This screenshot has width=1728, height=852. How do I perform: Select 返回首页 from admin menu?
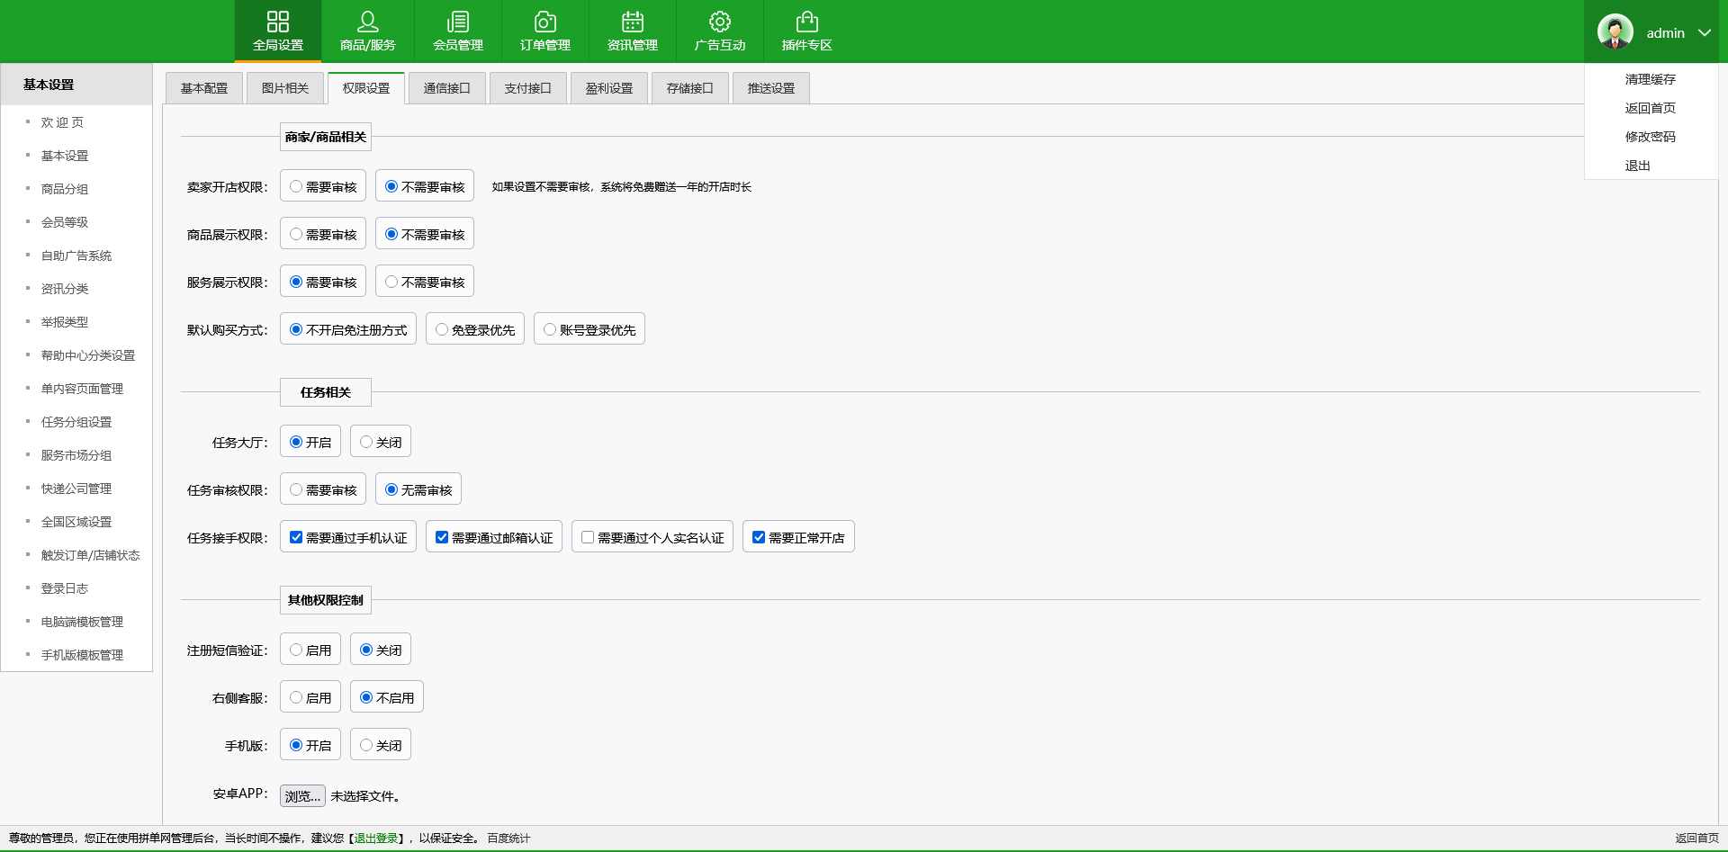(x=1651, y=108)
